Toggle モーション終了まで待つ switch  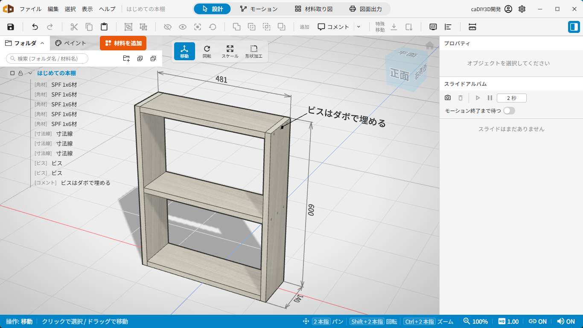[509, 111]
